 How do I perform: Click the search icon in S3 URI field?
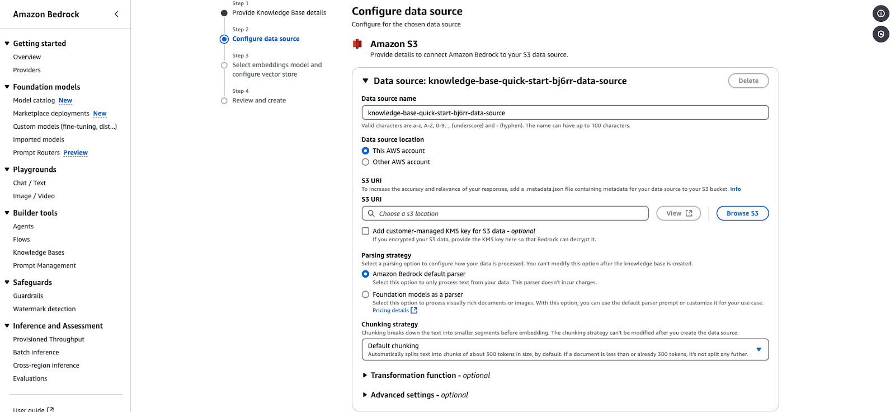tap(371, 213)
